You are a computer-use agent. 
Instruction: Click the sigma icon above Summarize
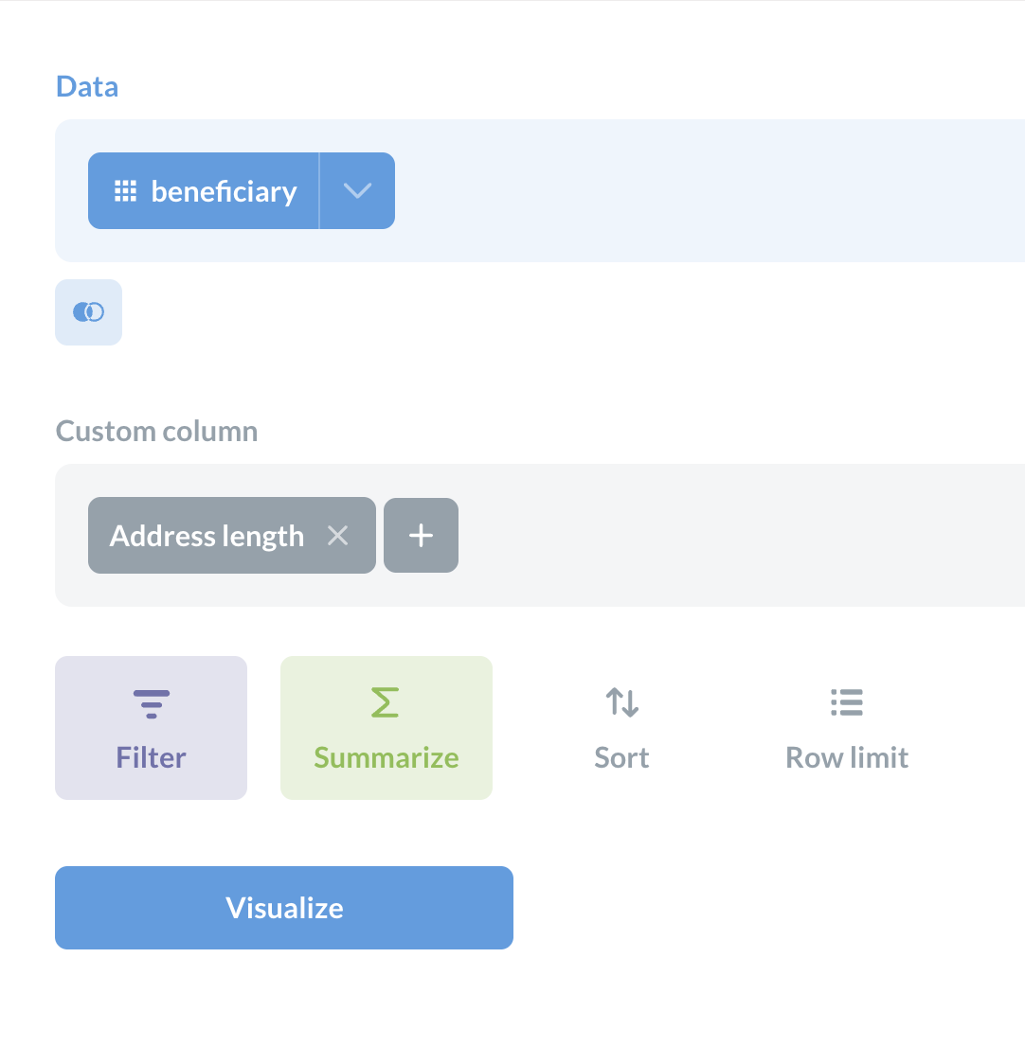coord(386,702)
